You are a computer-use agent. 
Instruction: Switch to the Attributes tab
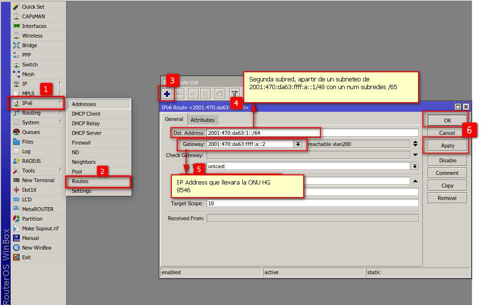(202, 120)
